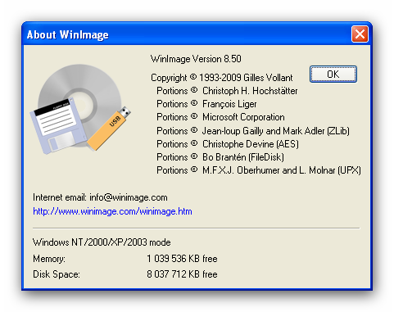This screenshot has height=312, width=394.
Task: Click 'Internet email: info@winimage.com' text
Action: click(x=100, y=197)
